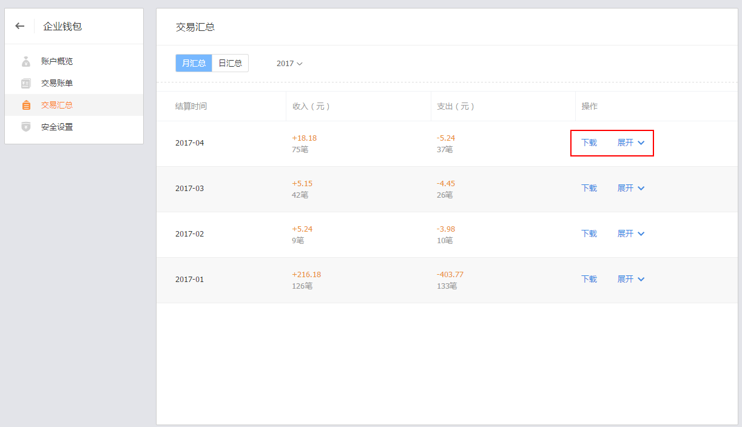Click the 安全设置 shield icon

(x=26, y=127)
